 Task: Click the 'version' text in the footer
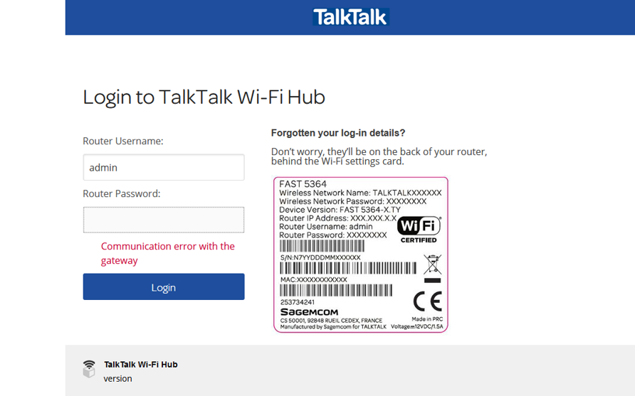click(x=118, y=378)
